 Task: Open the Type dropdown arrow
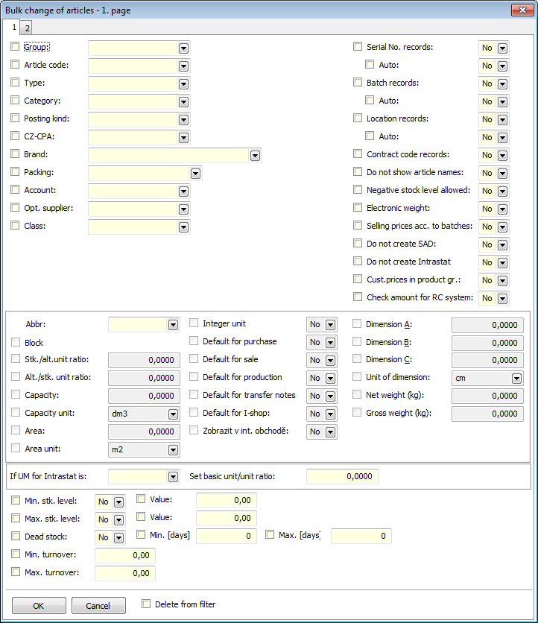pyautogui.click(x=183, y=83)
